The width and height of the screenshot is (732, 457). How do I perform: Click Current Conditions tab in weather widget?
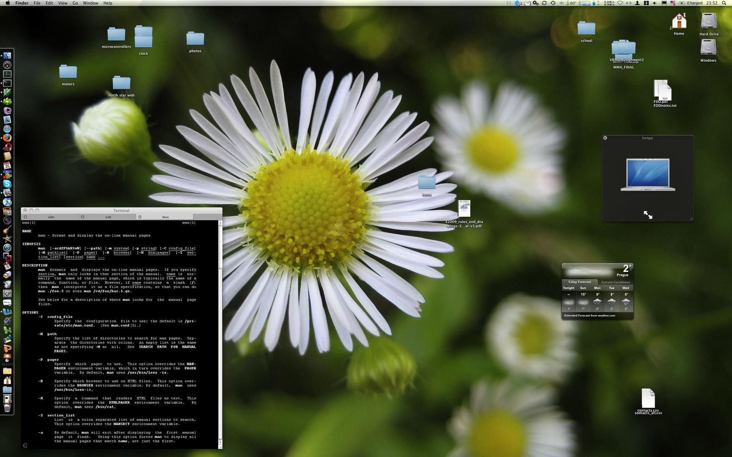(x=615, y=282)
